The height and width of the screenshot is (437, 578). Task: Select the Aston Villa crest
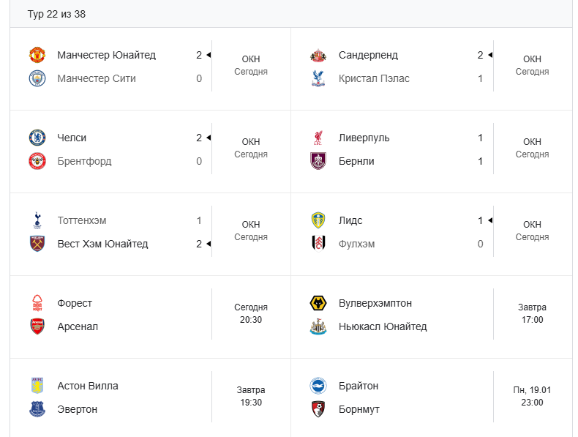(x=37, y=386)
